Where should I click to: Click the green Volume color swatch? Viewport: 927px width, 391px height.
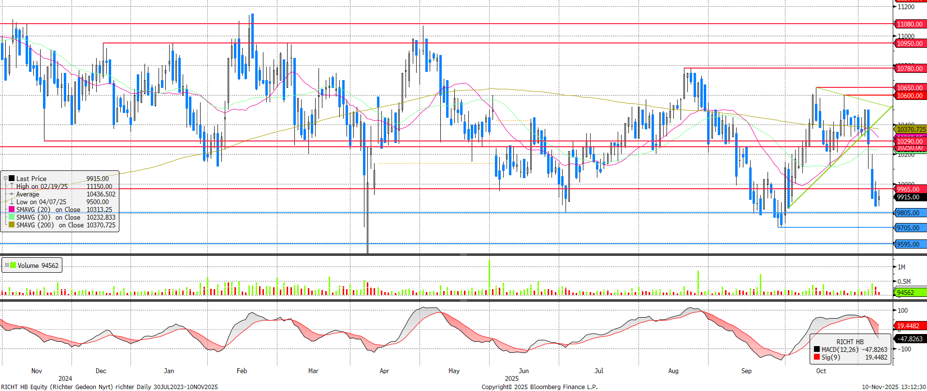(13, 265)
